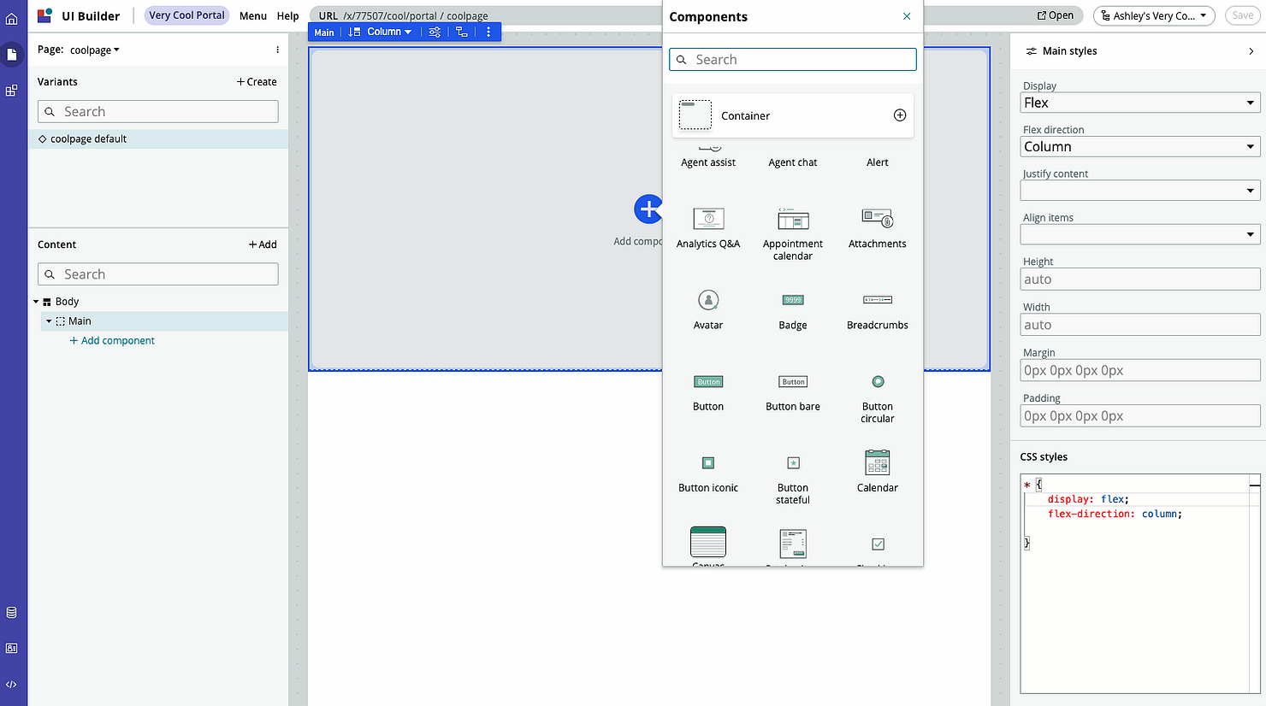Select the Attachments component
This screenshot has height=706, width=1266.
tap(878, 228)
